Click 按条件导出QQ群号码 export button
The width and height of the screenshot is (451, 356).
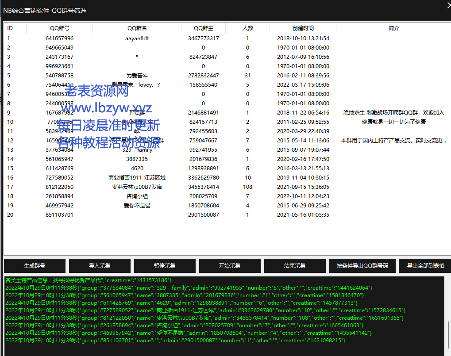(x=362, y=266)
